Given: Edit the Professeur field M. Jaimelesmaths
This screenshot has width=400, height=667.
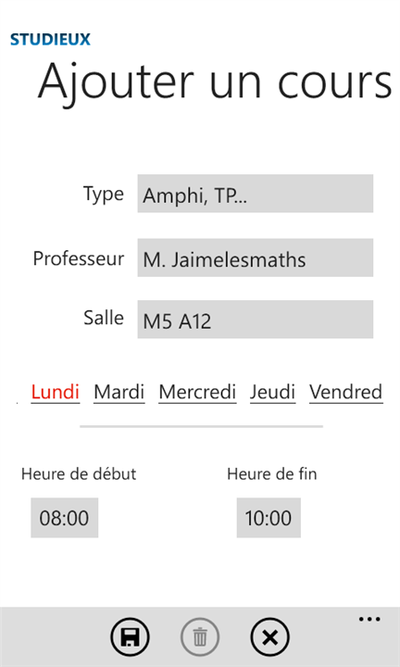Looking at the screenshot, I should tap(255, 258).
